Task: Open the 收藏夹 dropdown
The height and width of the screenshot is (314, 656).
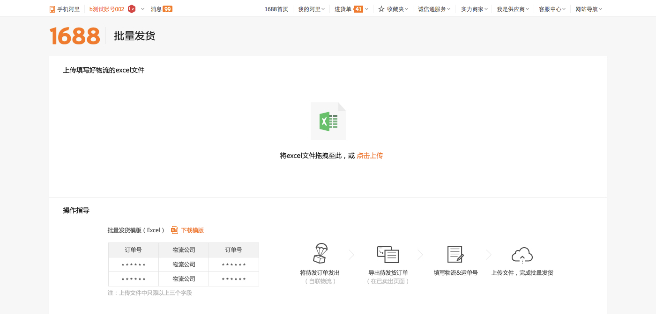Action: 397,9
